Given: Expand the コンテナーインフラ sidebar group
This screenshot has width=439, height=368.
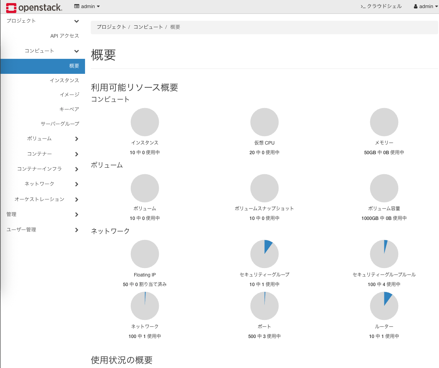Looking at the screenshot, I should [x=43, y=169].
